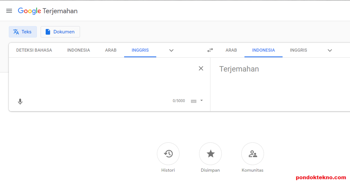Start voice input with the microphone
The height and width of the screenshot is (183, 350).
tap(20, 101)
